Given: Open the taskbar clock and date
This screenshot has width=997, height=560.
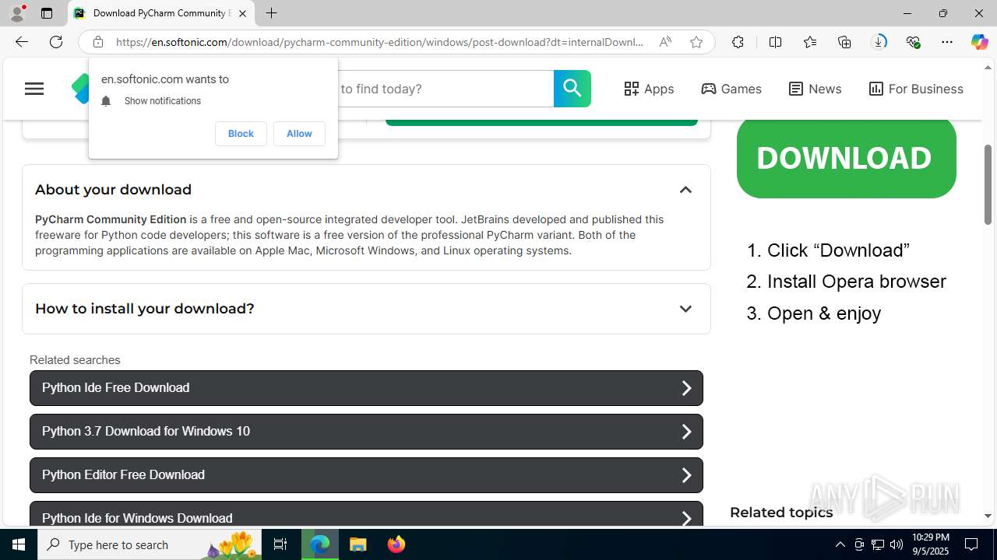Looking at the screenshot, I should tap(930, 544).
